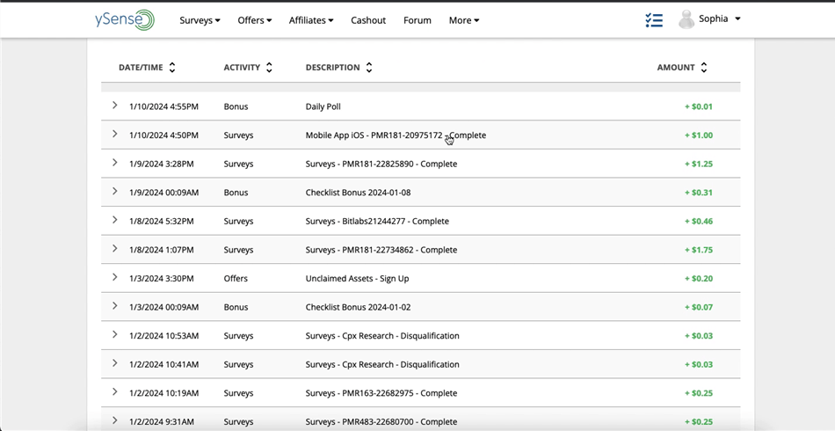The height and width of the screenshot is (431, 835).
Task: Click date '1/10/2024 4:55PM'
Action: point(163,106)
